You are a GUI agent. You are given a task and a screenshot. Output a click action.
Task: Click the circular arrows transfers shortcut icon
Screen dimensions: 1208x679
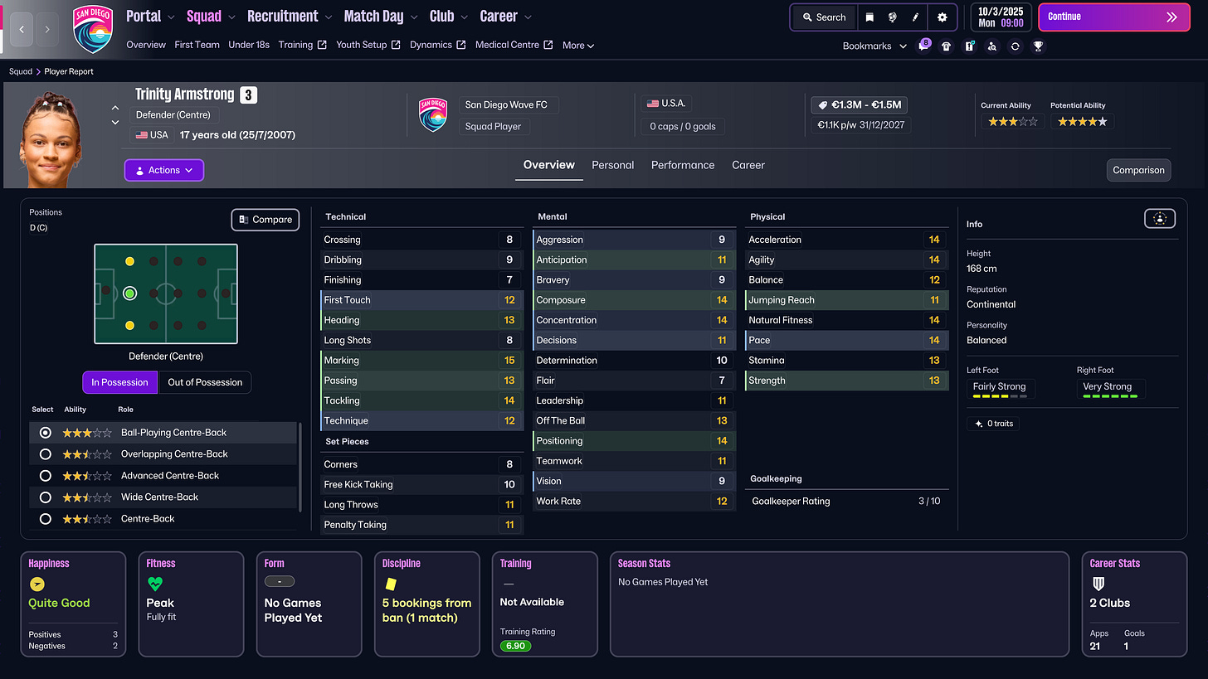[1015, 46]
